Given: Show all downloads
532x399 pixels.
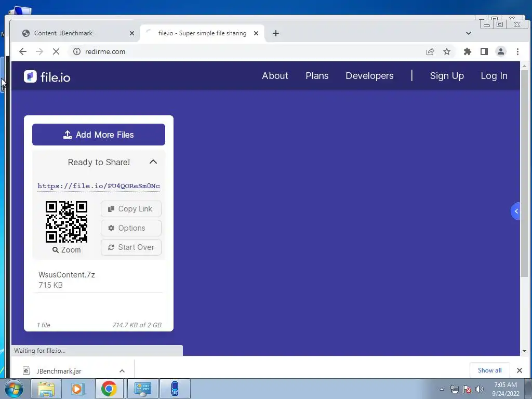Looking at the screenshot, I should (489, 370).
